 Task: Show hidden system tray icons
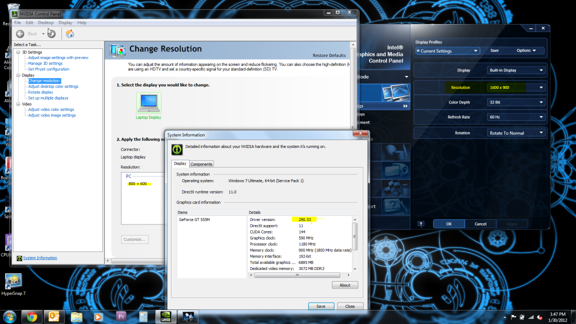[505, 317]
